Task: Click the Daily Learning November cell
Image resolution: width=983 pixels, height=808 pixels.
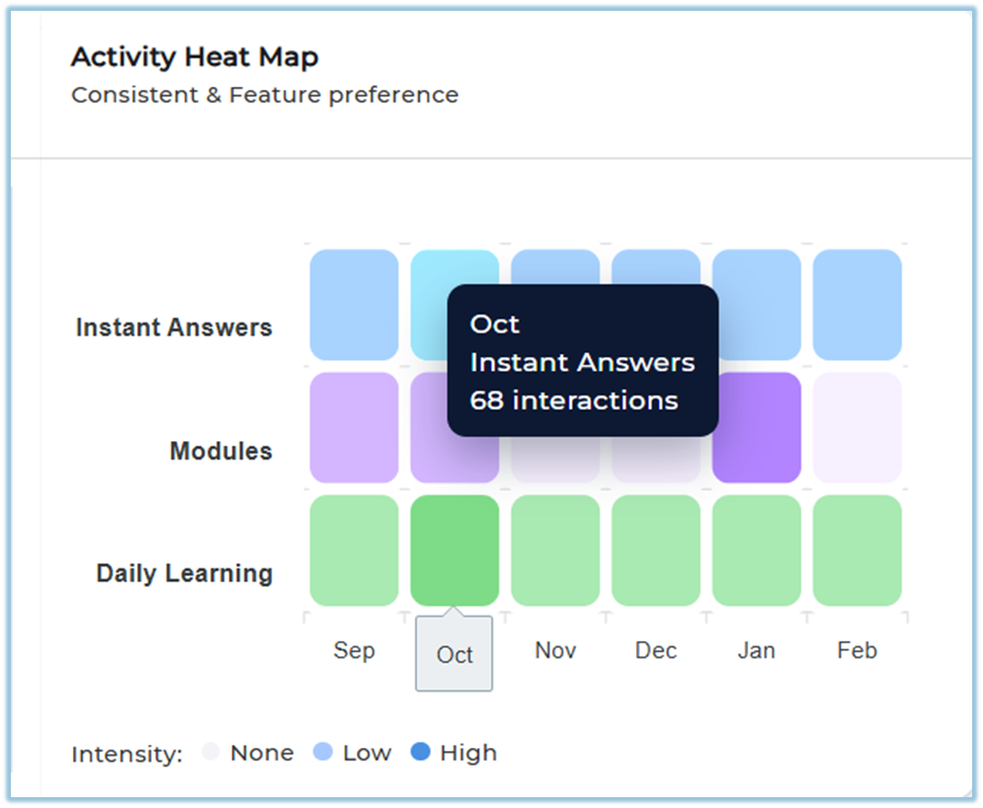Action: click(x=555, y=551)
